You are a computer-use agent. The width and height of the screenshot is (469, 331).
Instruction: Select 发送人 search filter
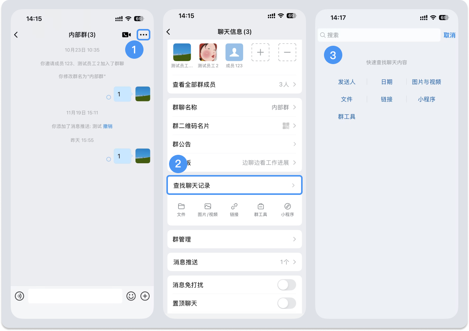346,82
